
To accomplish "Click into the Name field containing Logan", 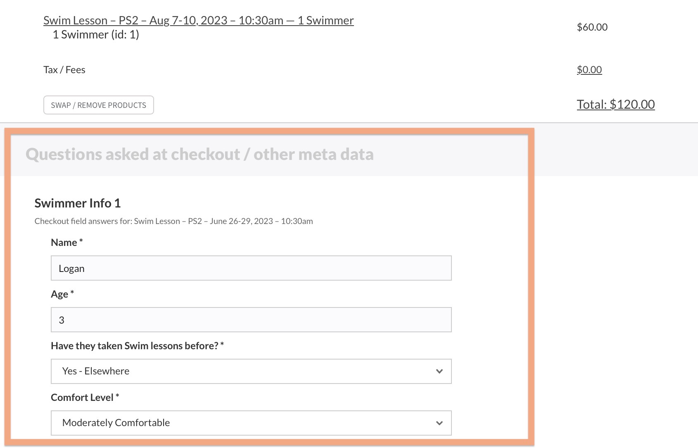I will [251, 268].
